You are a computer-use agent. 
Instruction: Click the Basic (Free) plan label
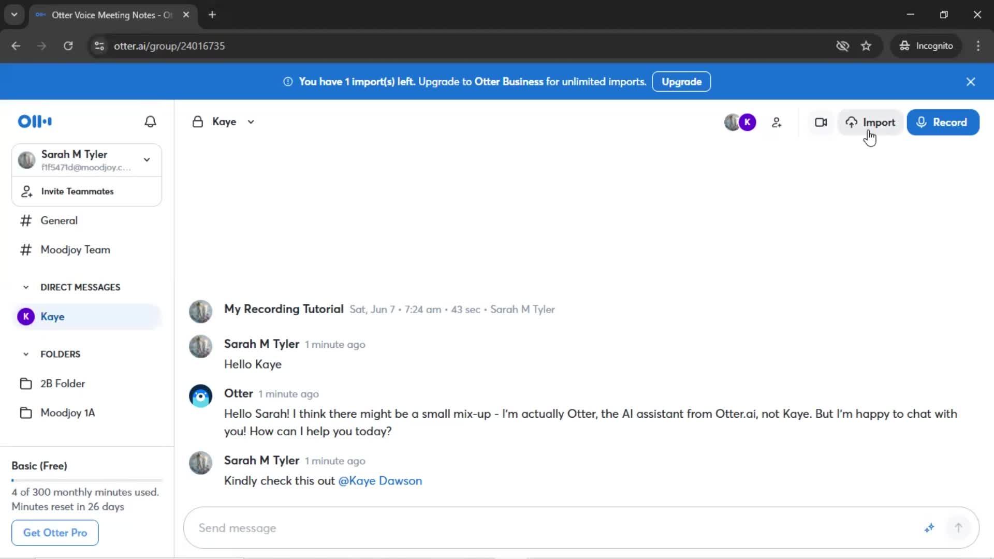(x=39, y=466)
